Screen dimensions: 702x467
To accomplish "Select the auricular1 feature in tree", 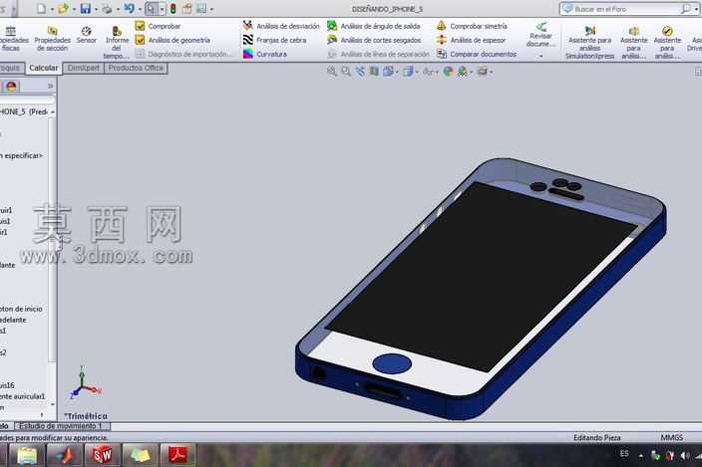I will (22, 396).
